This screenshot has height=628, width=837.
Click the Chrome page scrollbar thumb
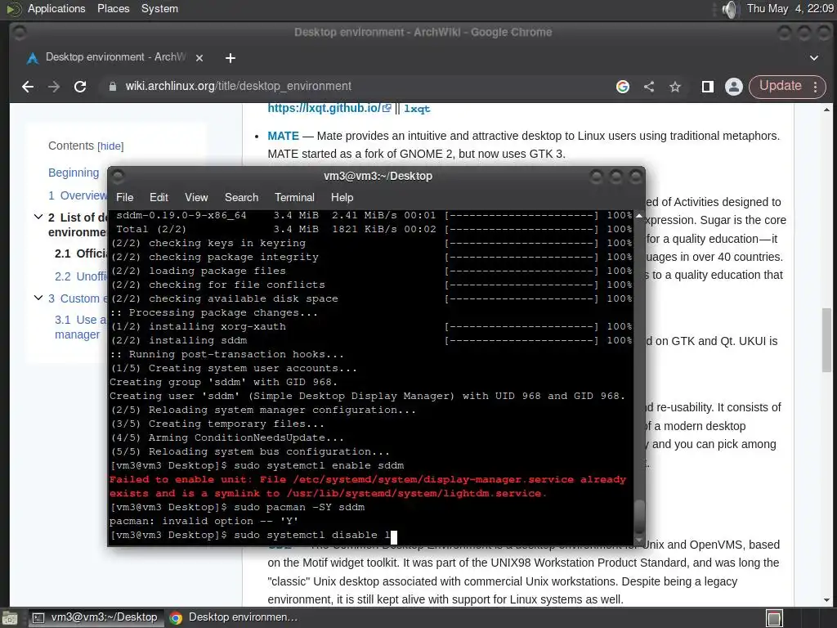coord(827,340)
